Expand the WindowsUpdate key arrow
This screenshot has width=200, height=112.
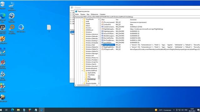pos(82,83)
